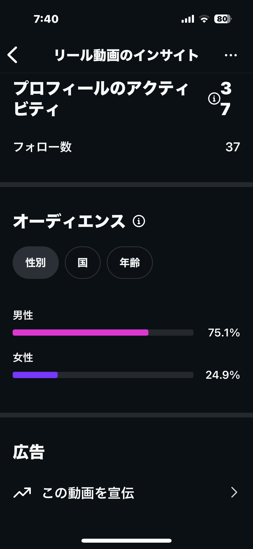Select the 年齢 filter chip
Screen dimensions: 253x549
pyautogui.click(x=130, y=262)
